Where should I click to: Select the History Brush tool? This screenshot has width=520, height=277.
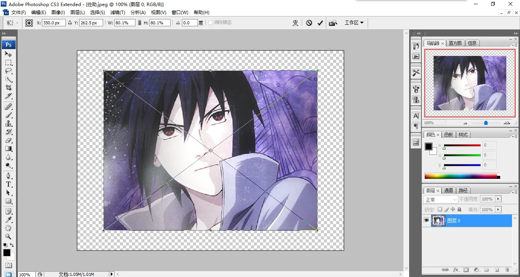pos(8,132)
